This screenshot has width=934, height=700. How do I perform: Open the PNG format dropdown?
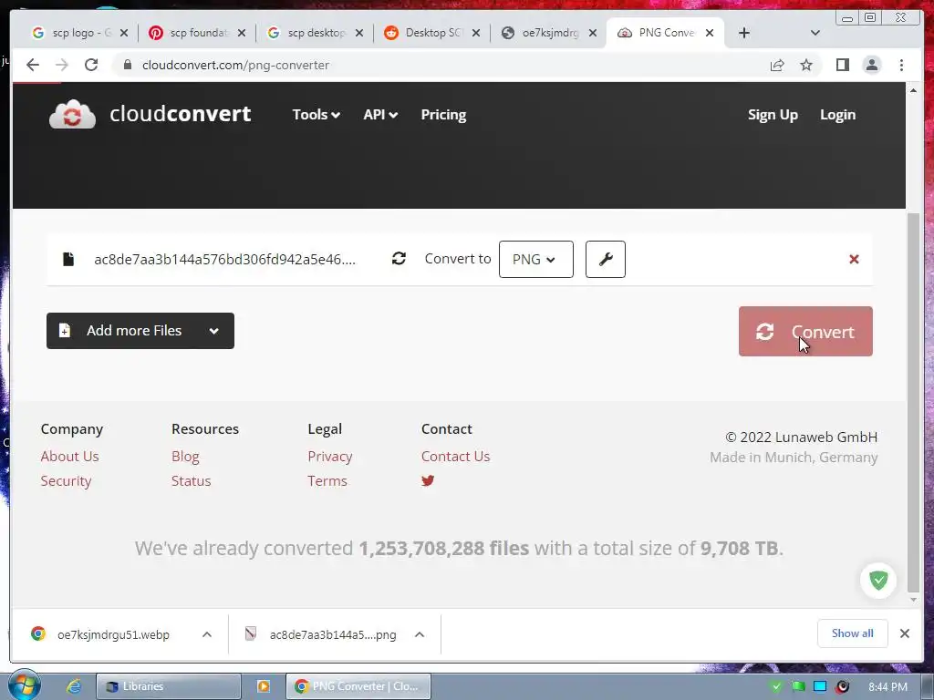tap(536, 259)
